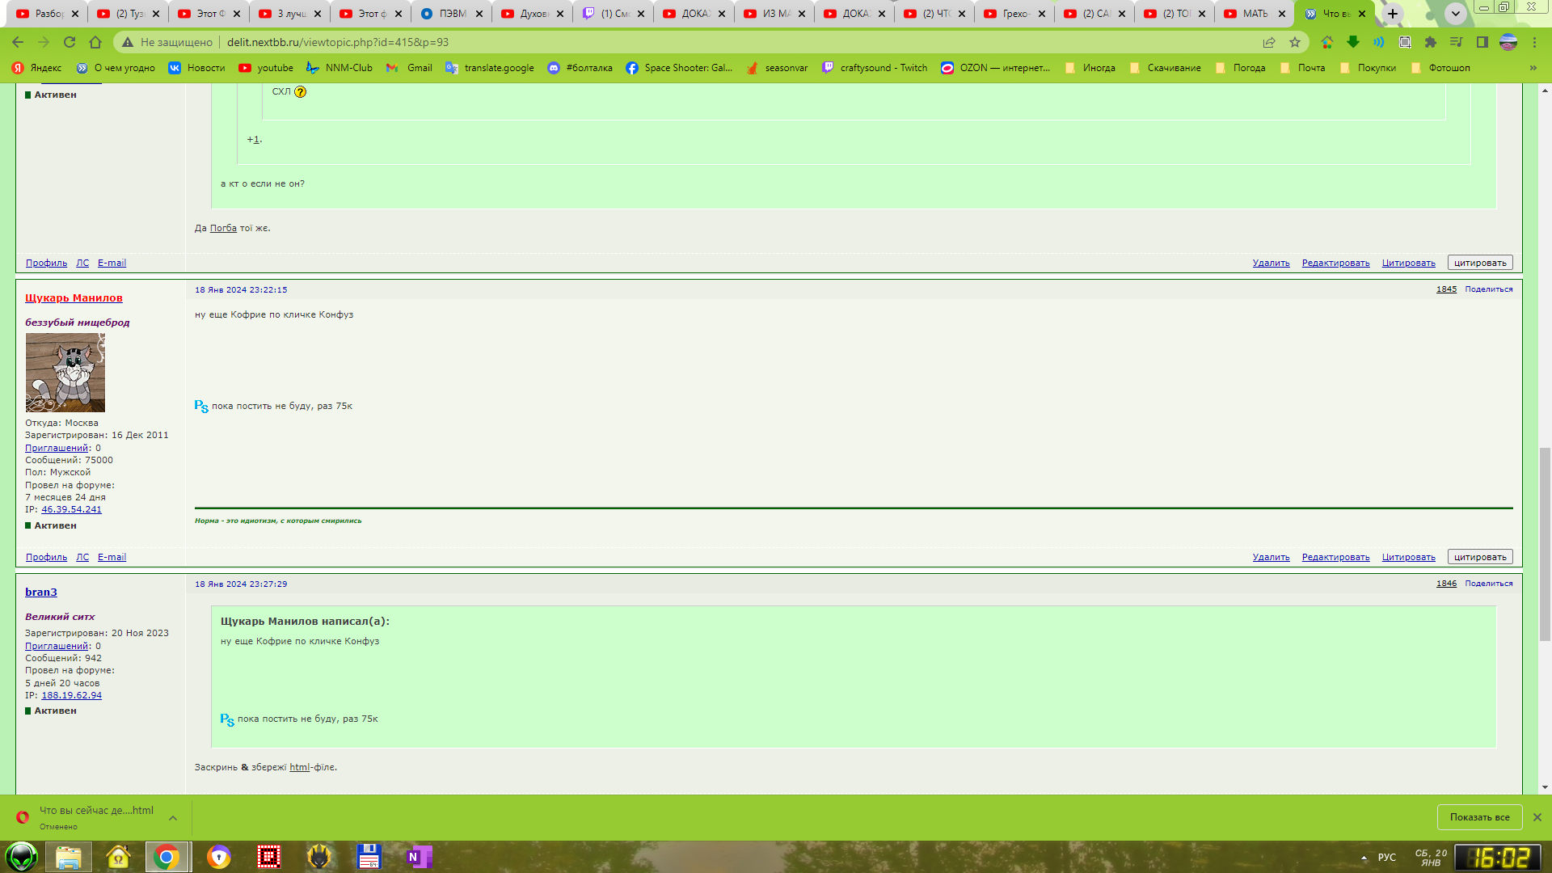Open the Погода bookmarks folder

pos(1240,68)
